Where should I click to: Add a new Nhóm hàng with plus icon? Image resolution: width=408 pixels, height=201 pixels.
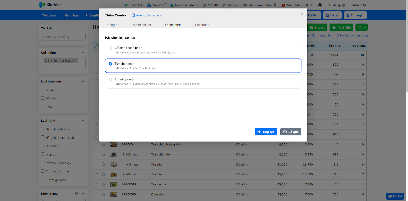coord(76,194)
